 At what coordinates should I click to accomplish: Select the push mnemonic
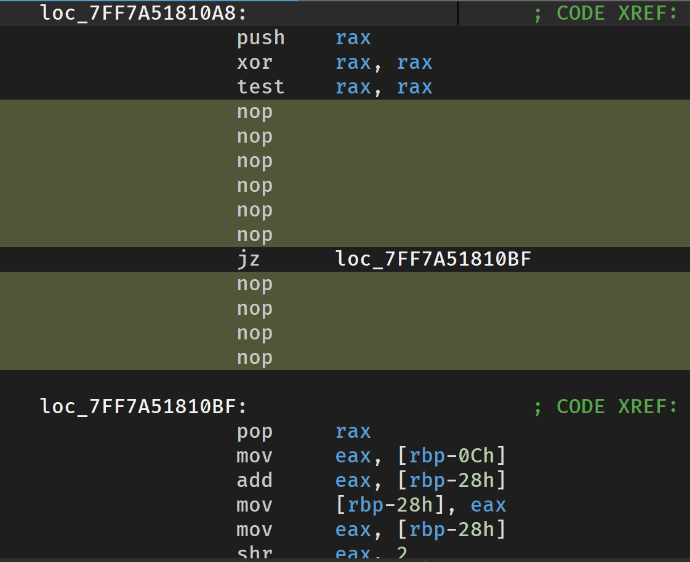tap(261, 38)
